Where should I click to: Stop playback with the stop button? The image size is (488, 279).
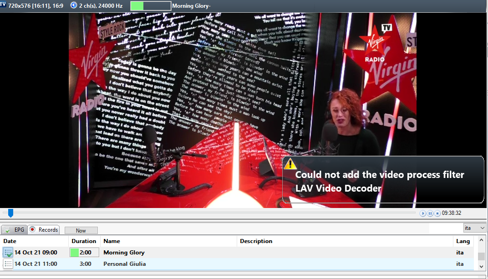tap(437, 213)
